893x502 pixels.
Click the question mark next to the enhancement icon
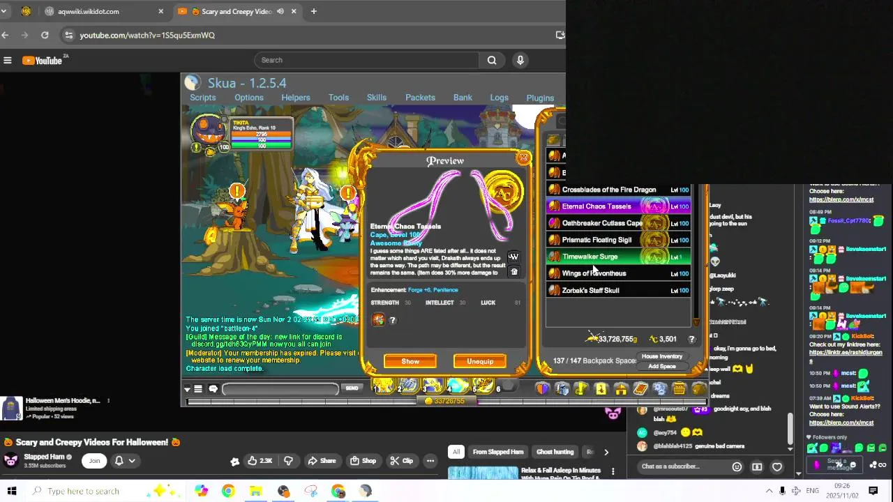[392, 320]
